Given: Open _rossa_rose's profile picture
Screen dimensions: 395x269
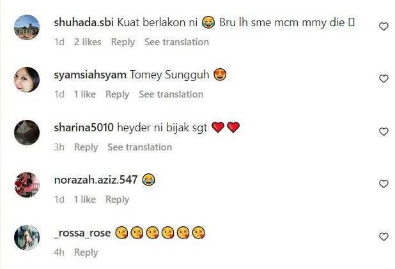Looking at the screenshot, I should (x=27, y=238).
